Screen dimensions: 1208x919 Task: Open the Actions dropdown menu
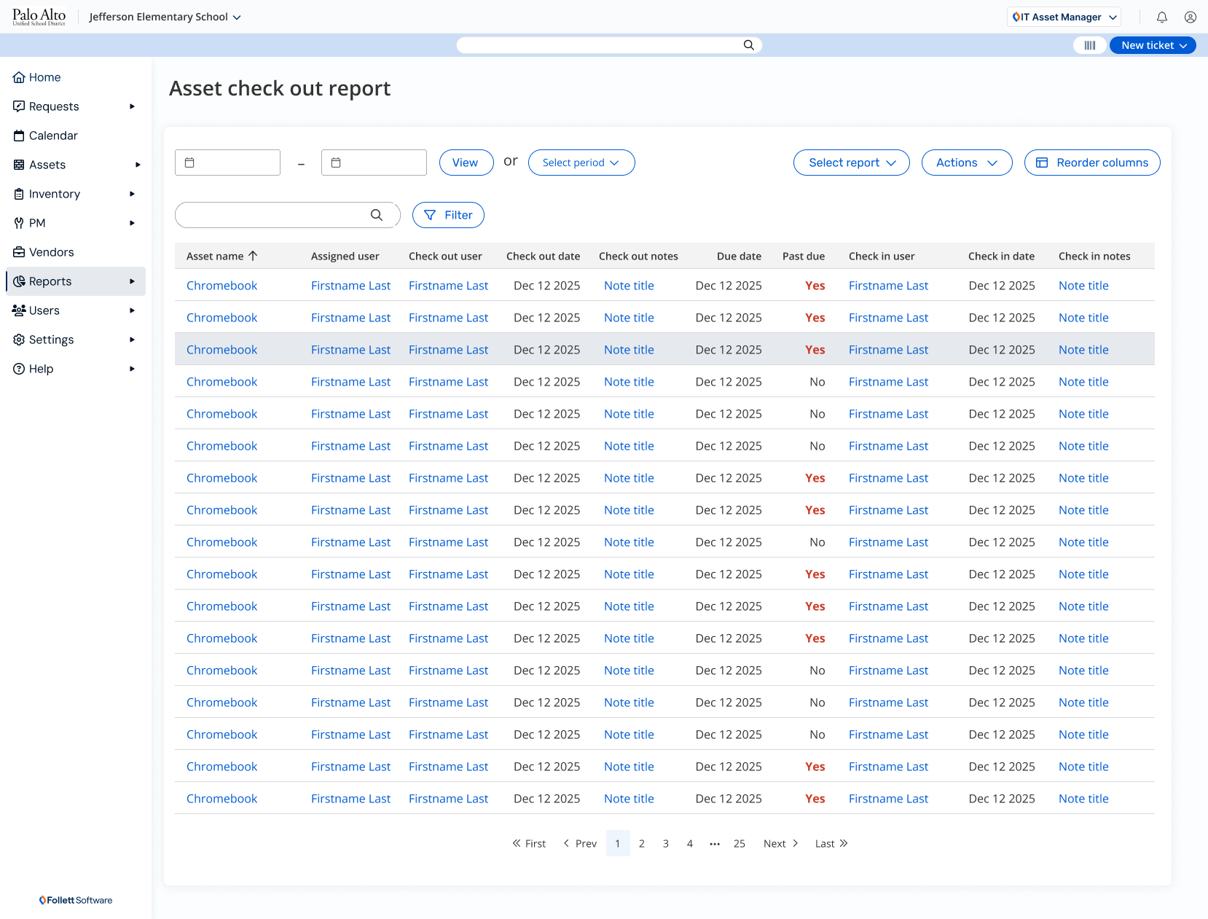click(x=966, y=163)
